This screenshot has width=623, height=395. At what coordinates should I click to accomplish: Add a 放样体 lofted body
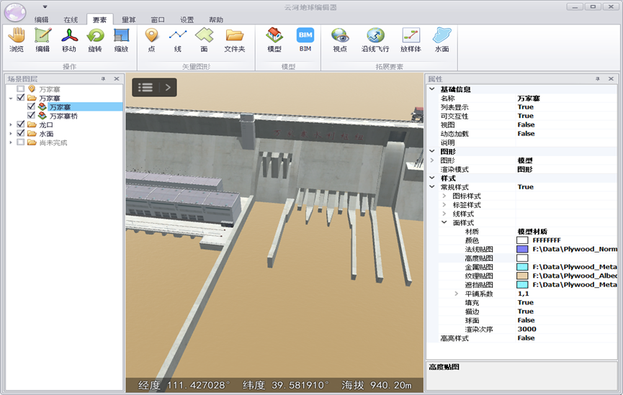tap(411, 40)
